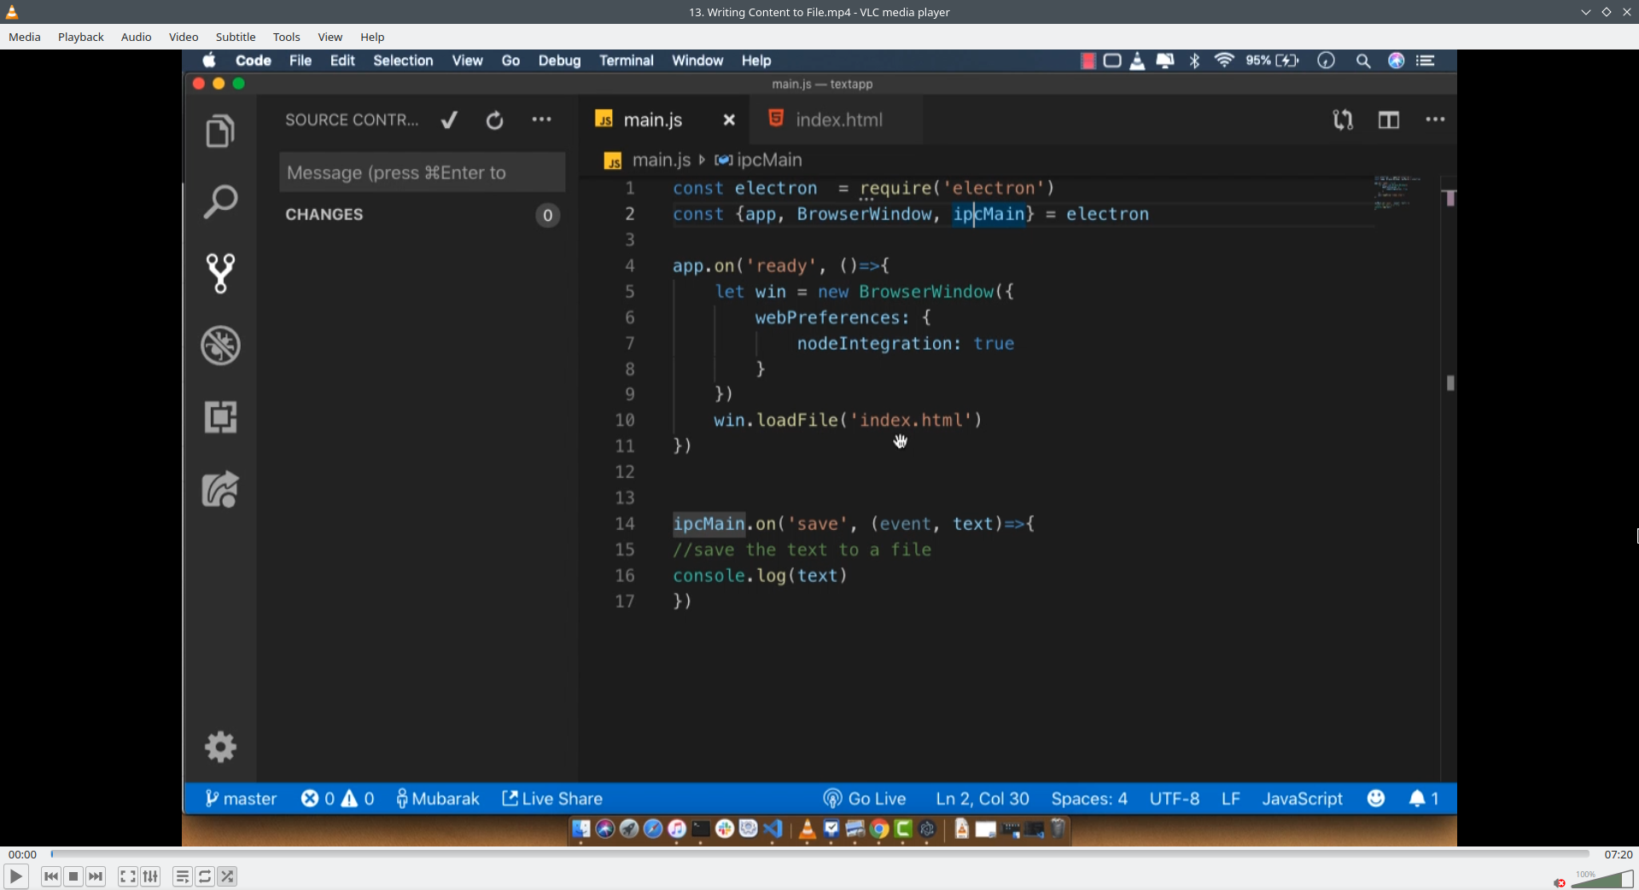Open the Live Share activity bar icon
Viewport: 1639px width, 890px height.
[220, 490]
